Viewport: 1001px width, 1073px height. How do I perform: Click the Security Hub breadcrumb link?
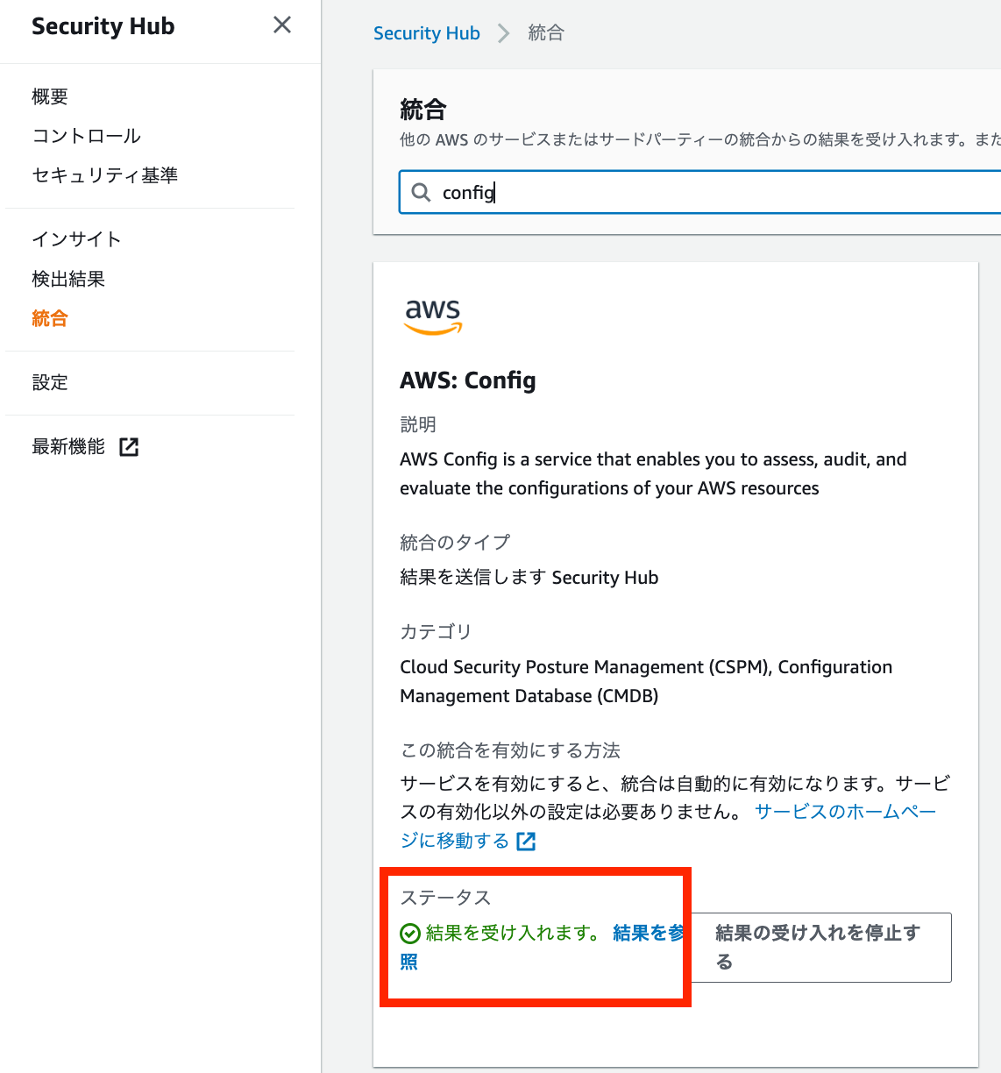click(427, 32)
